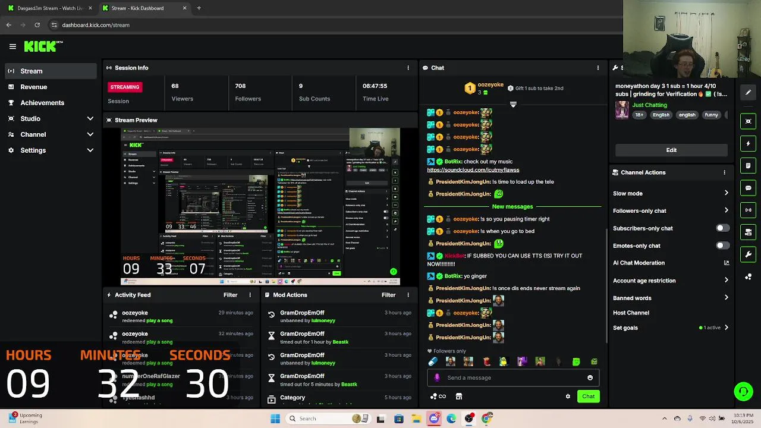Reload the browser page

pos(37,25)
